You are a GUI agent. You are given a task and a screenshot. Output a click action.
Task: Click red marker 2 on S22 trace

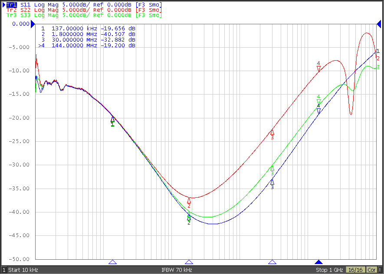point(189,203)
